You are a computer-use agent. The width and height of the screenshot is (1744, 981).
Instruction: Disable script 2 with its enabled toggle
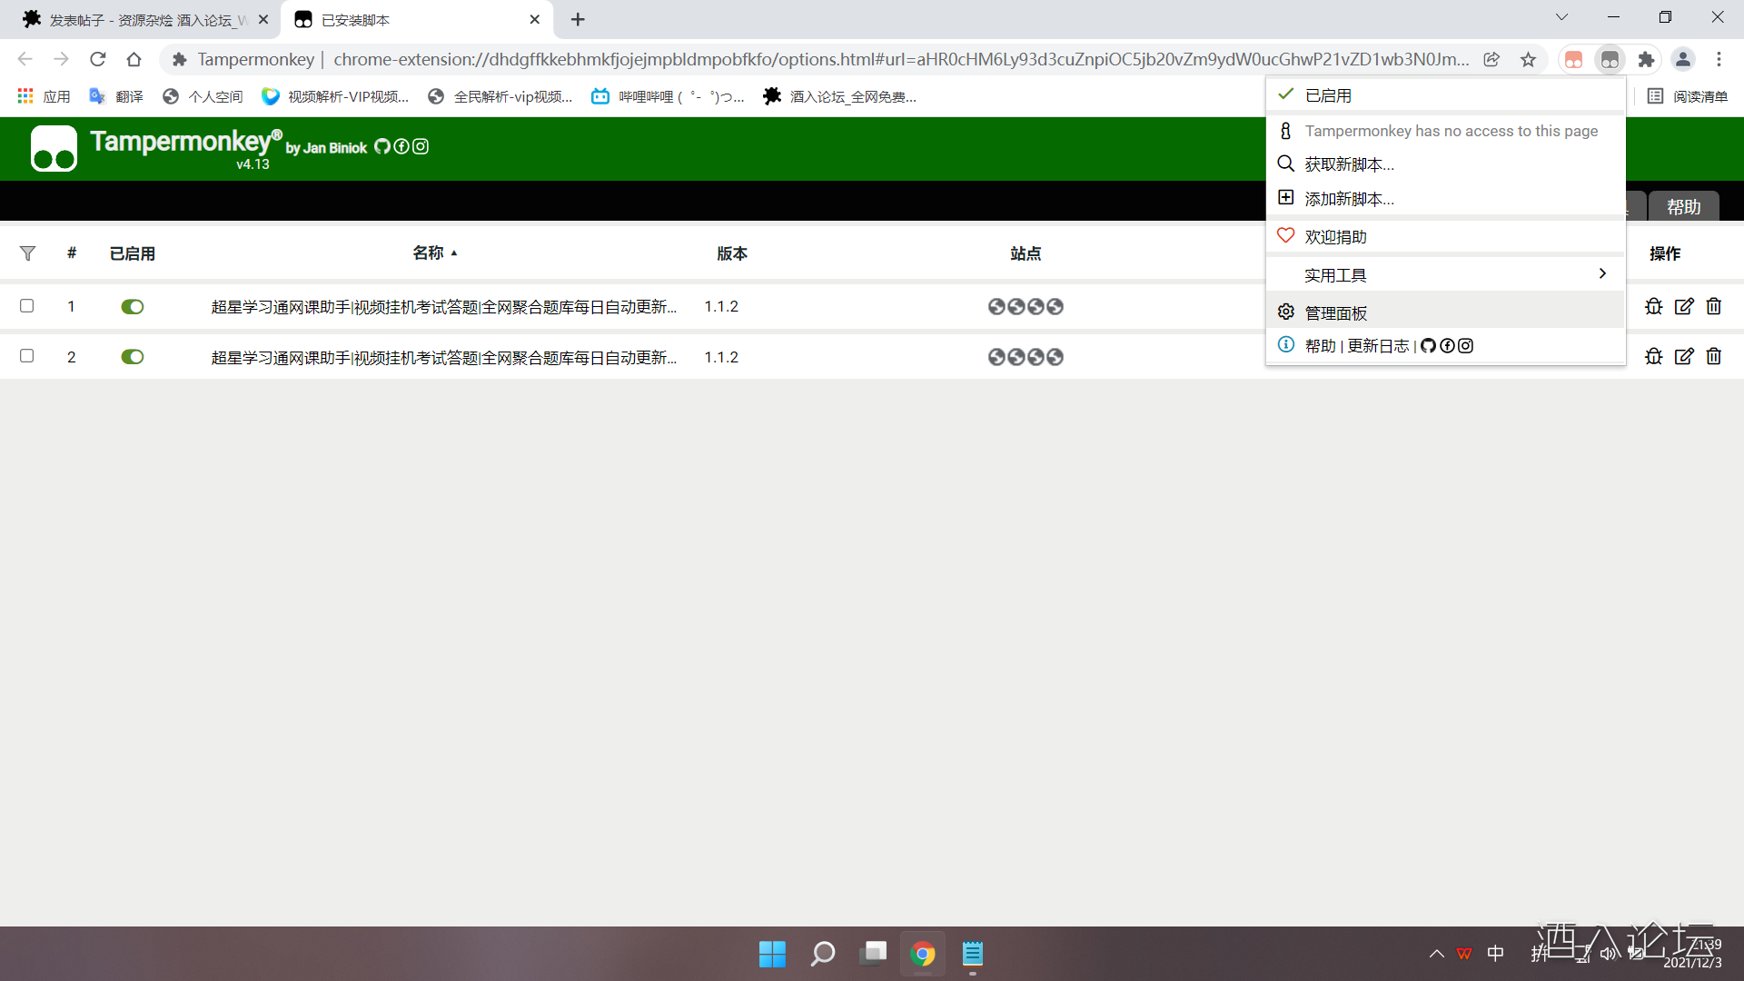[x=133, y=357]
